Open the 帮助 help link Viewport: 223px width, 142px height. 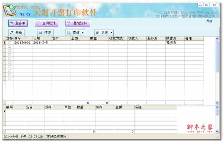209,21
